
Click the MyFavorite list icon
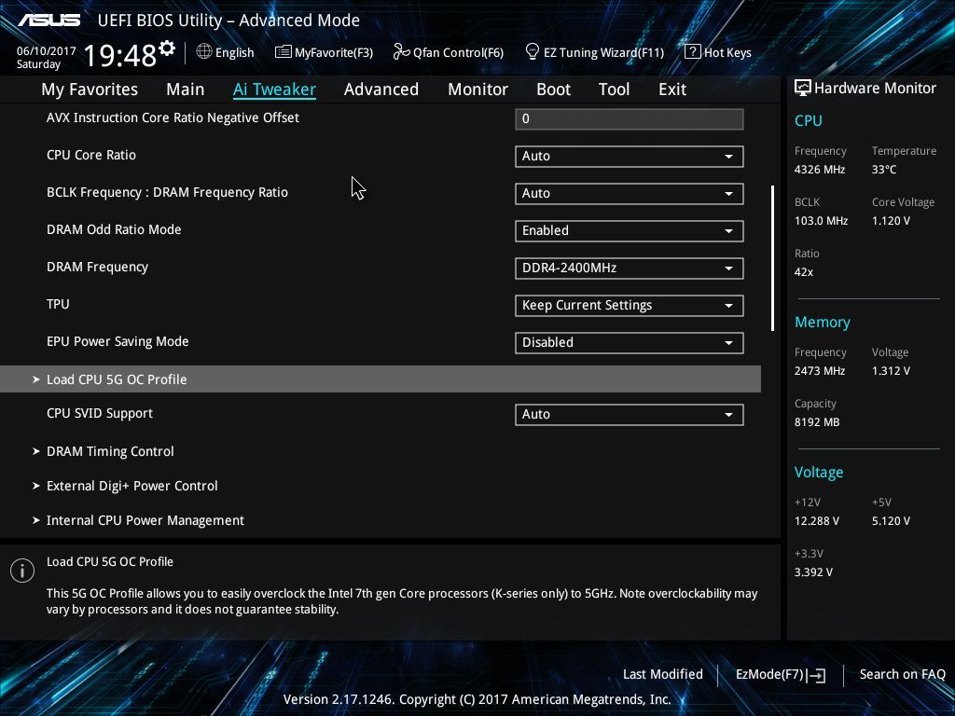tap(283, 52)
